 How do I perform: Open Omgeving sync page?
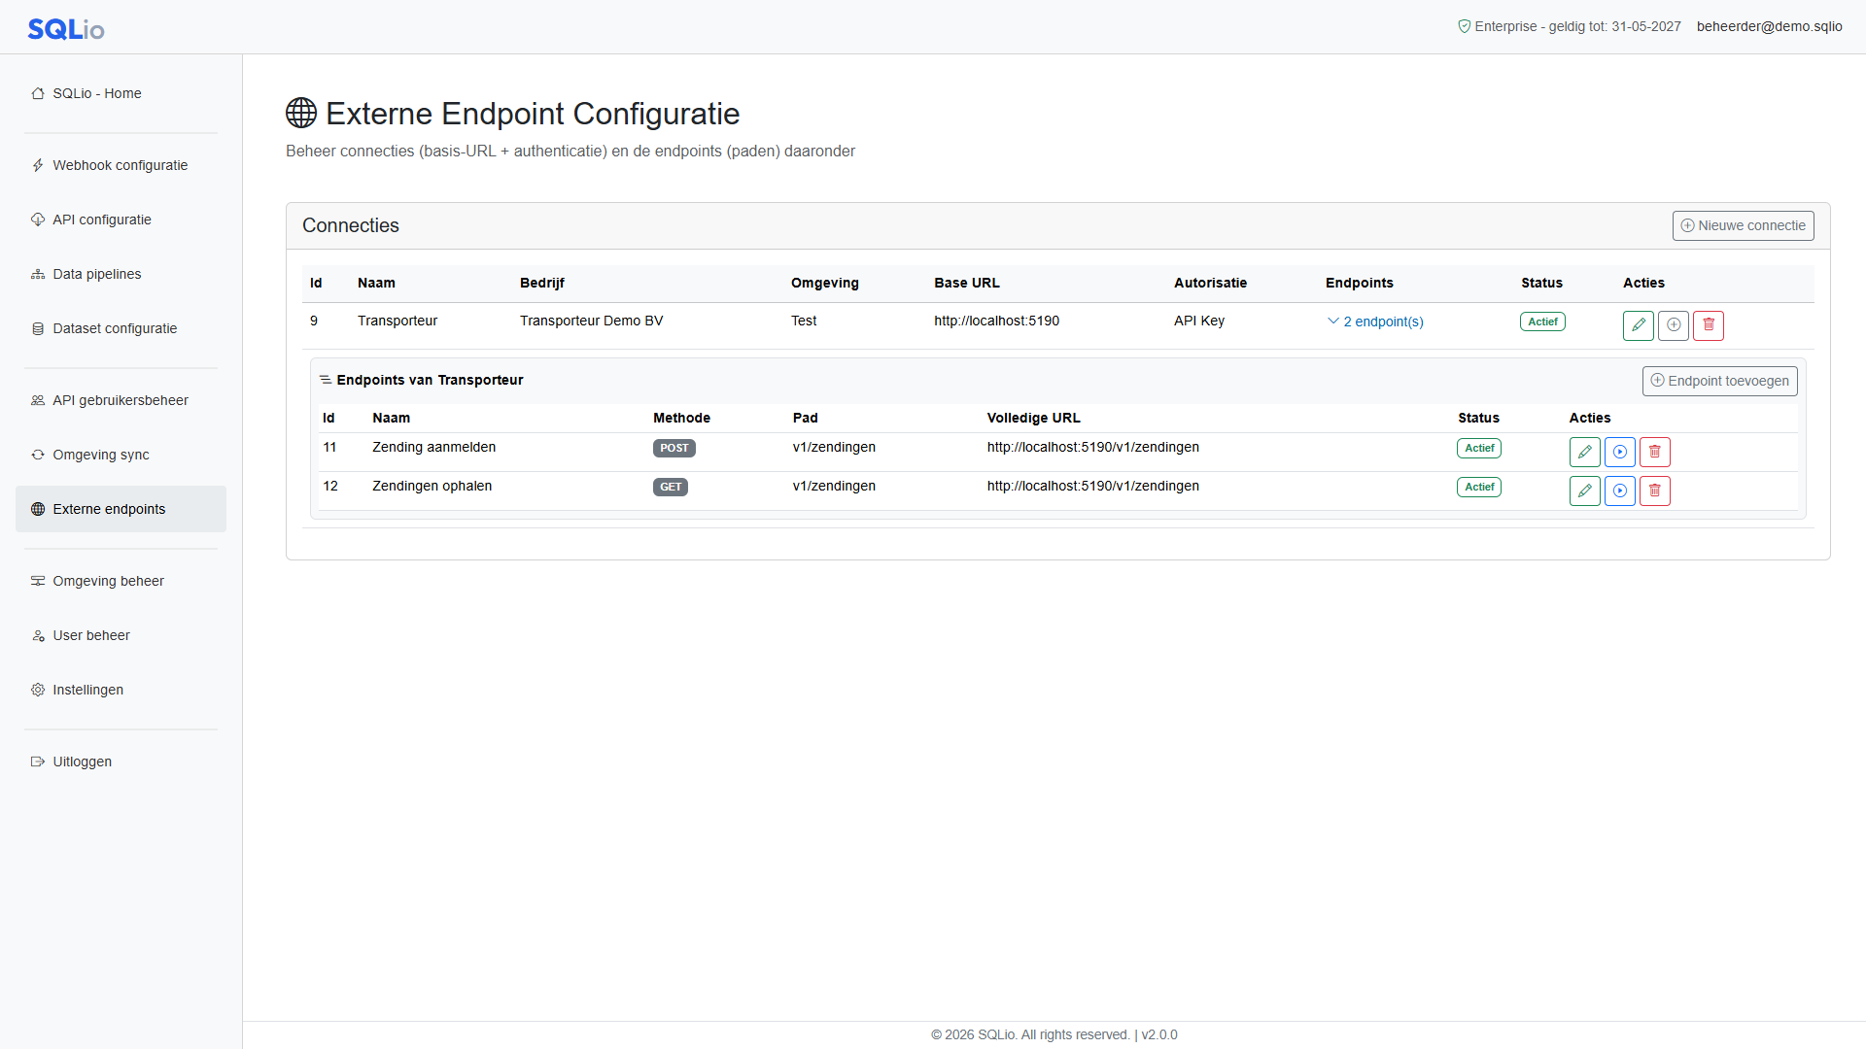click(x=121, y=455)
